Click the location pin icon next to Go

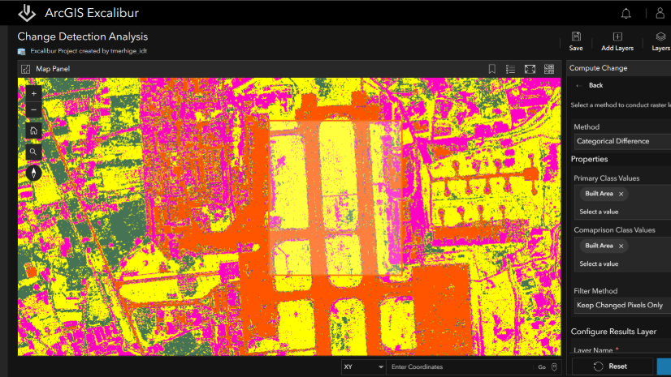coord(554,366)
